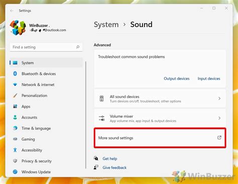
Task: Click the Time & language globe icon
Action: 15,128
